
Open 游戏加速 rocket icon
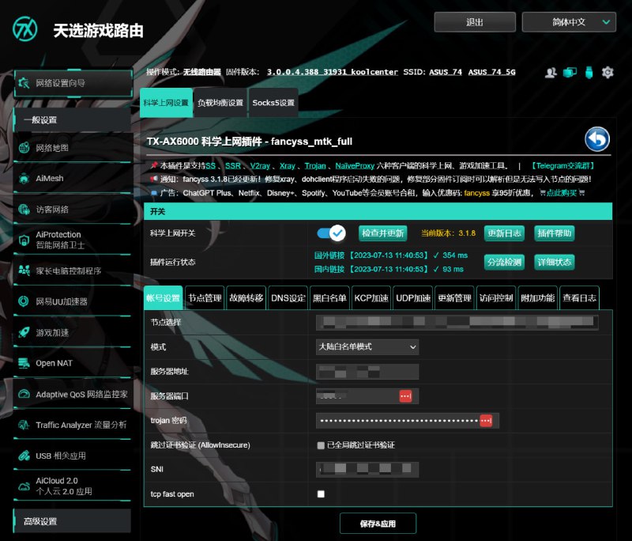24,332
